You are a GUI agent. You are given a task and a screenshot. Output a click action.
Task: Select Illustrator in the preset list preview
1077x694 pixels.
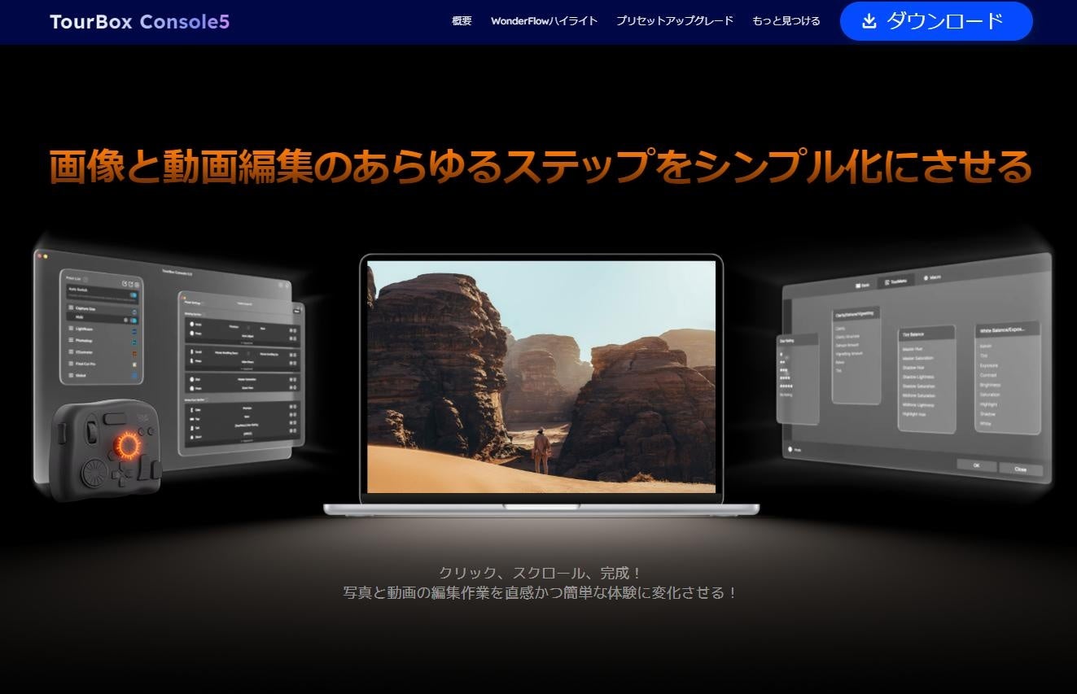click(x=103, y=352)
